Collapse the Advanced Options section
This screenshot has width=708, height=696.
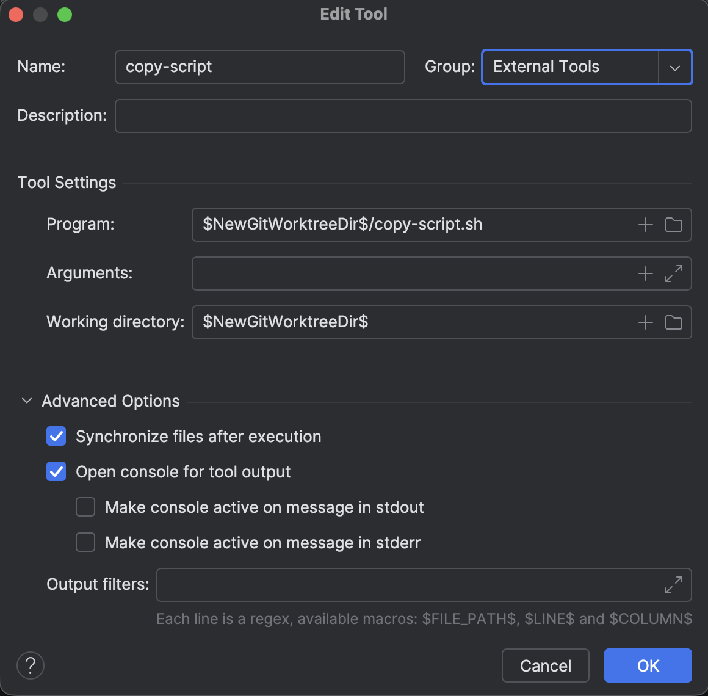pos(26,401)
